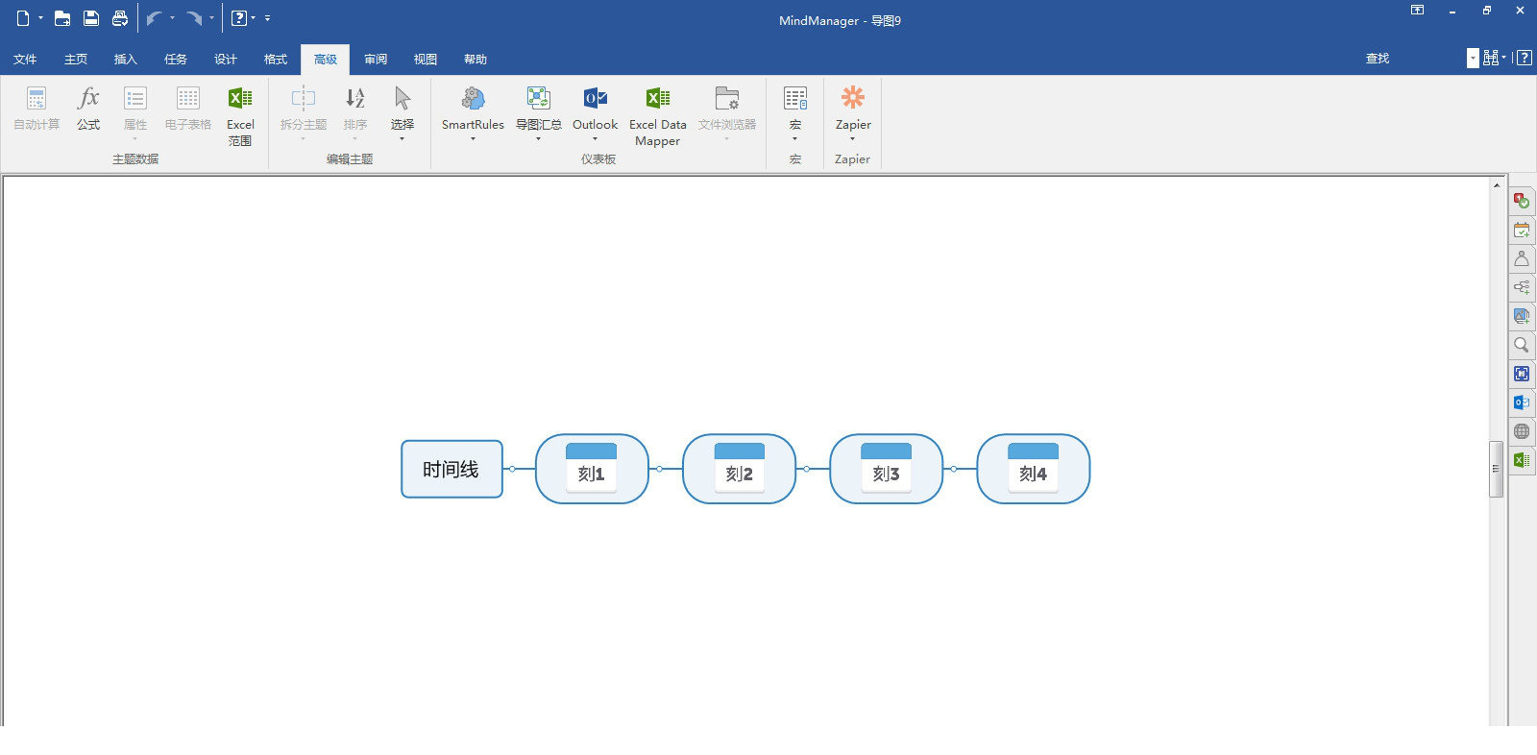Click the 文件浏览器 file explorer icon
Image resolution: width=1537 pixels, height=755 pixels.
[727, 99]
